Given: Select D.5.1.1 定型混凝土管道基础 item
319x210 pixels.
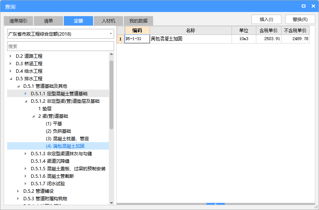Looking at the screenshot, I should [x=59, y=93].
